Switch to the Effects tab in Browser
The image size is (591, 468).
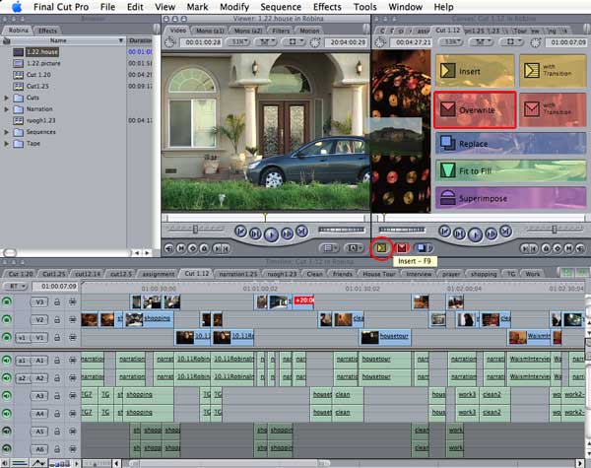coord(47,31)
